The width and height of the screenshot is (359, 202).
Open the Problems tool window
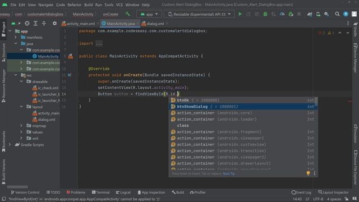point(76,192)
